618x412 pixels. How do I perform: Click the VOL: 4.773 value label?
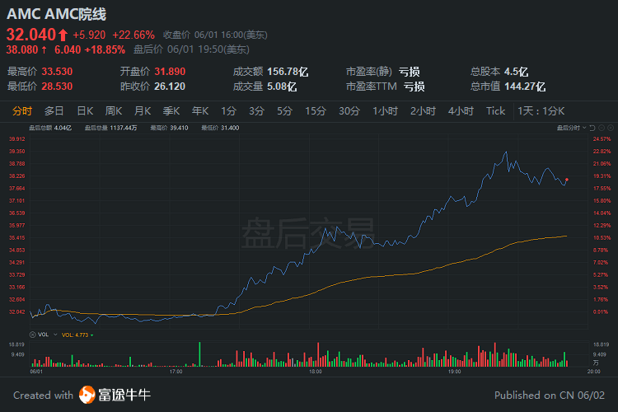[x=75, y=335]
